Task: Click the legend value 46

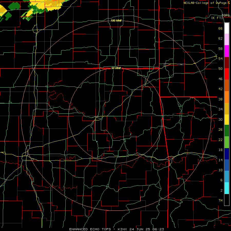Action: (x=220, y=79)
